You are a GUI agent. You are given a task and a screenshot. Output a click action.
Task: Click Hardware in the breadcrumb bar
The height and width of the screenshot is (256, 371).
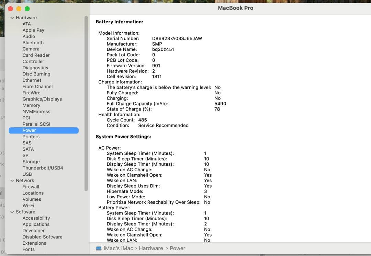pos(151,248)
